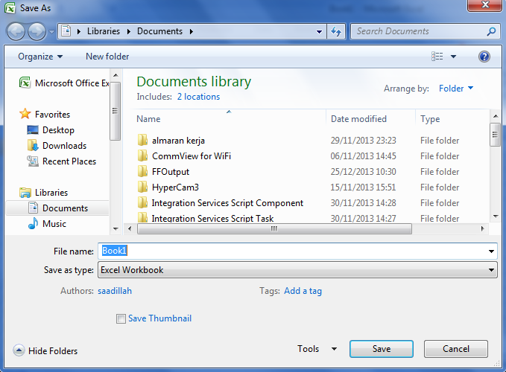Screen dimensions: 506x372
Task: Open the Help question mark icon
Action: [x=484, y=57]
